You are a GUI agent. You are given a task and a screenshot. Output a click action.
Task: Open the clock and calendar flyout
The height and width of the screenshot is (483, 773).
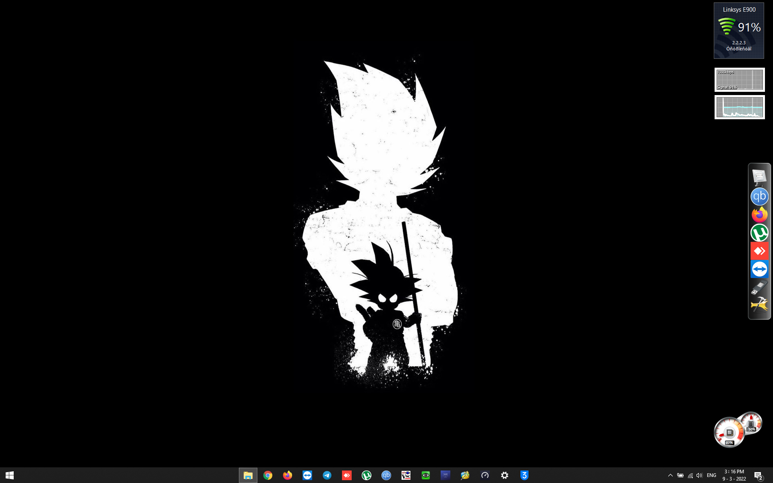click(x=734, y=475)
